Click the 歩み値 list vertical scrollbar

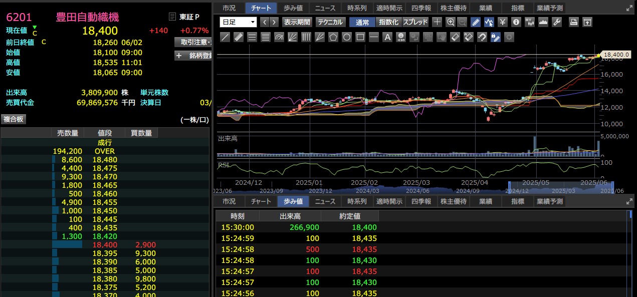(630, 254)
